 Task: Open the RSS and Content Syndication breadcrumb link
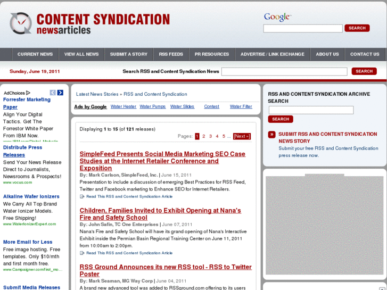click(x=155, y=94)
